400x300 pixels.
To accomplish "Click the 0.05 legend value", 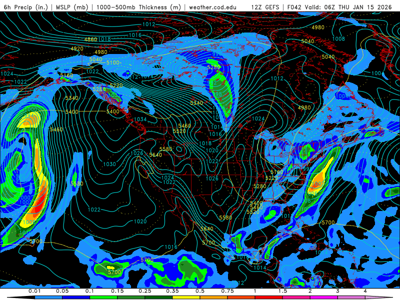I will 62,291.
